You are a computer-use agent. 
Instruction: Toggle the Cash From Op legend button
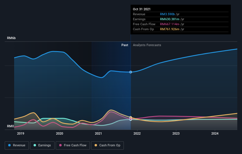(107, 145)
